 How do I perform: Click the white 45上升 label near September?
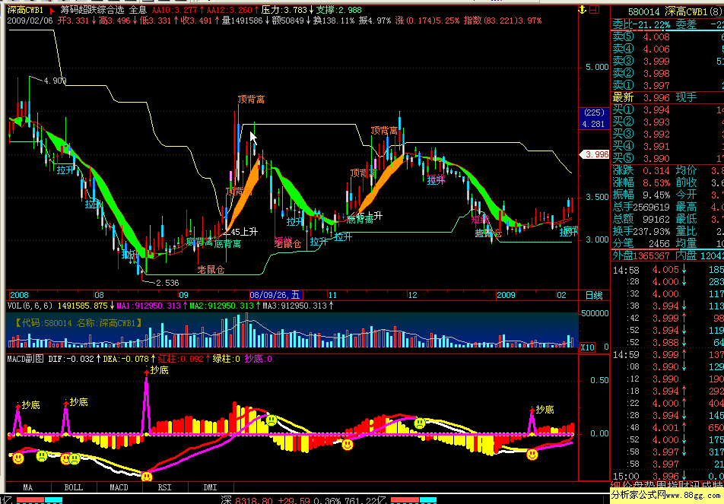(x=243, y=232)
